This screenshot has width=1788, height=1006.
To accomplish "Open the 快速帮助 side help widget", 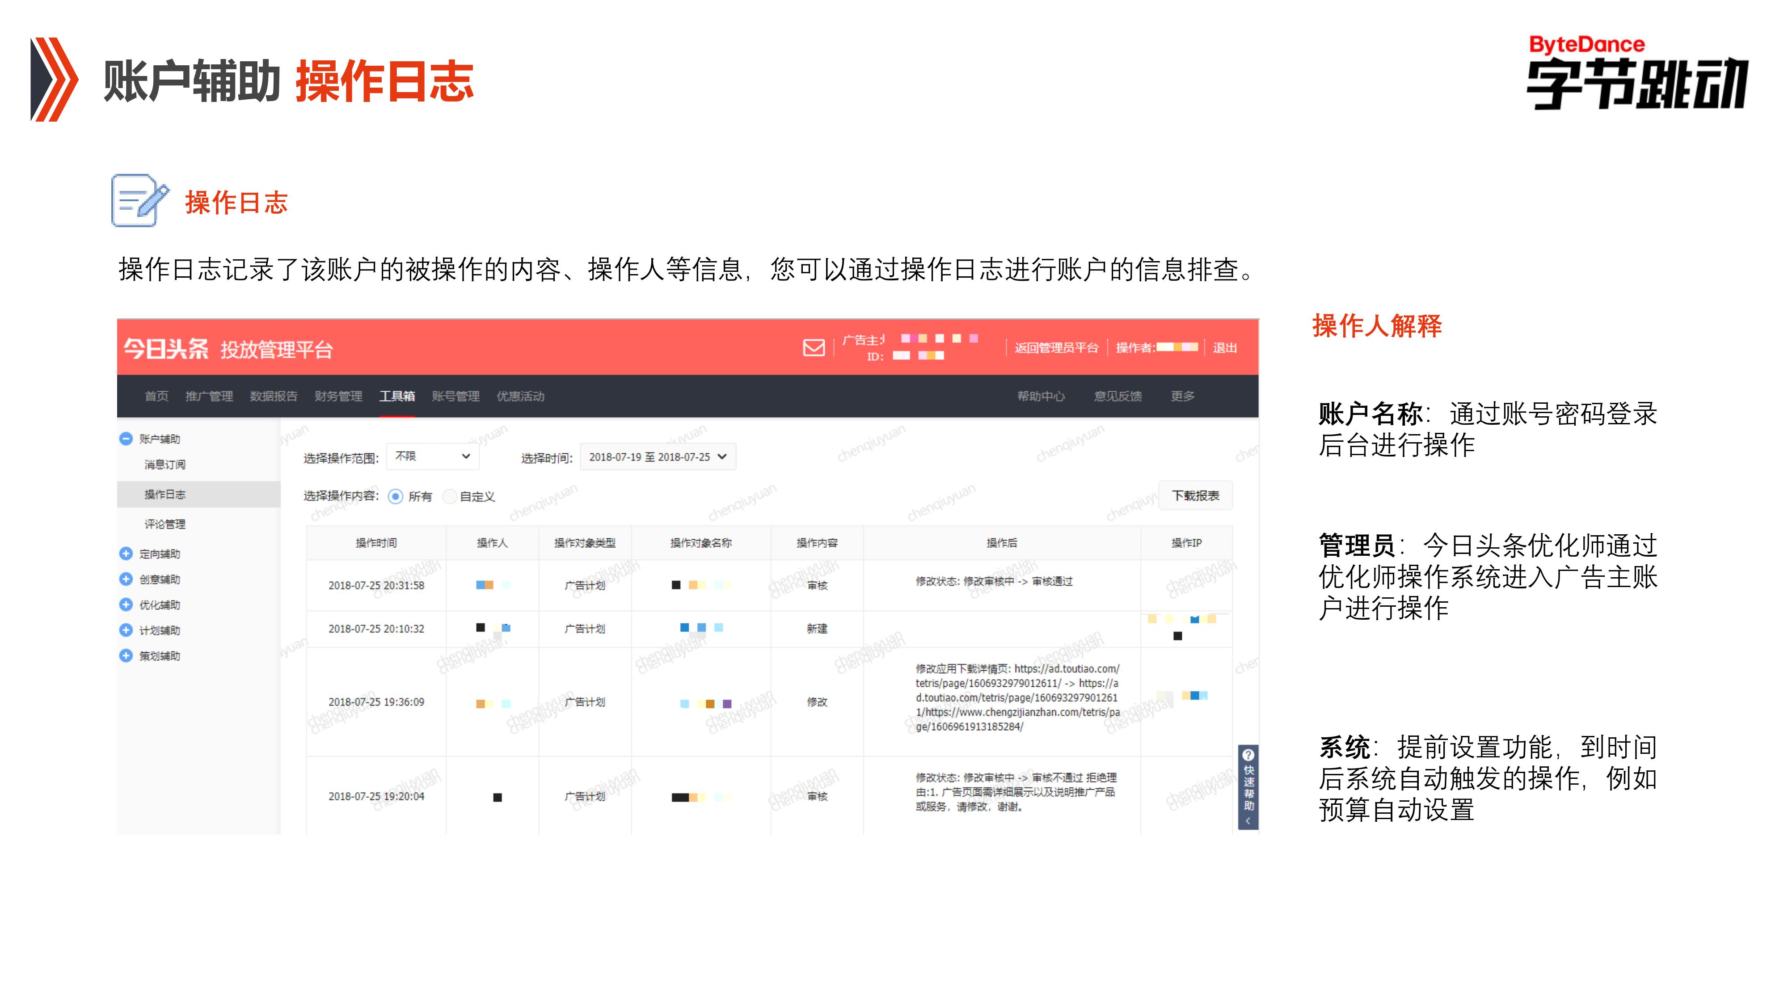I will click(1248, 787).
